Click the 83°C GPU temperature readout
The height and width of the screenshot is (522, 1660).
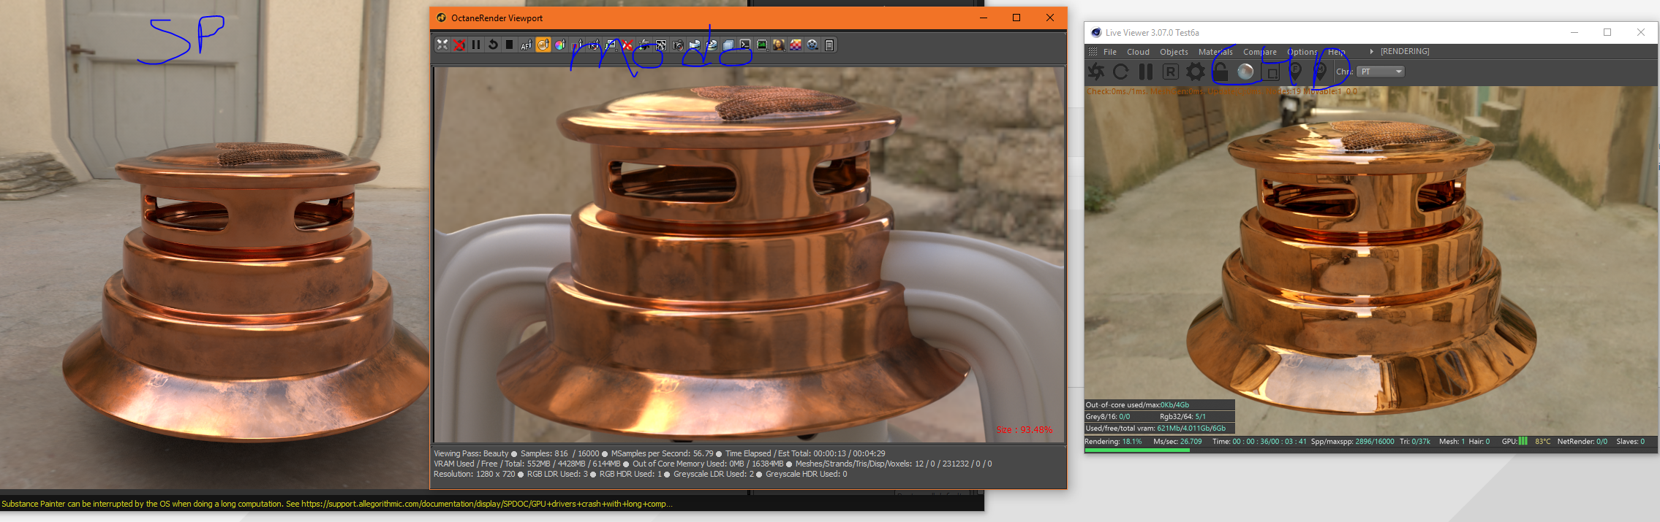pos(1542,441)
